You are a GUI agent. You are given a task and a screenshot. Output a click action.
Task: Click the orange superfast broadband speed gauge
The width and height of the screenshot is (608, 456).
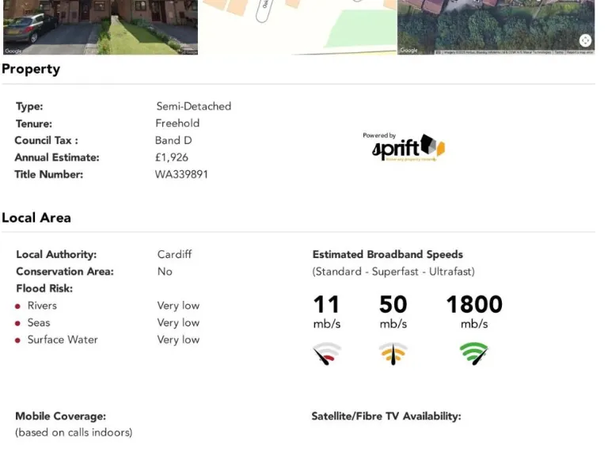393,353
